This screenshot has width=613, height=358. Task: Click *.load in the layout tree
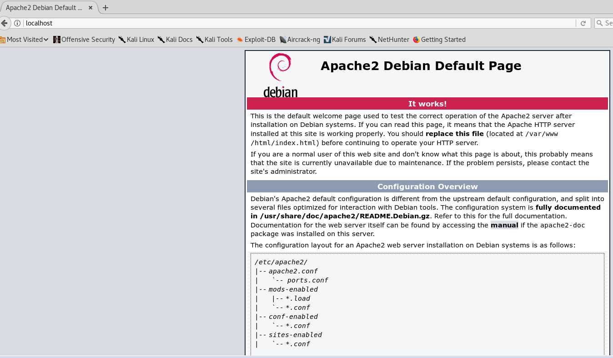(x=298, y=298)
